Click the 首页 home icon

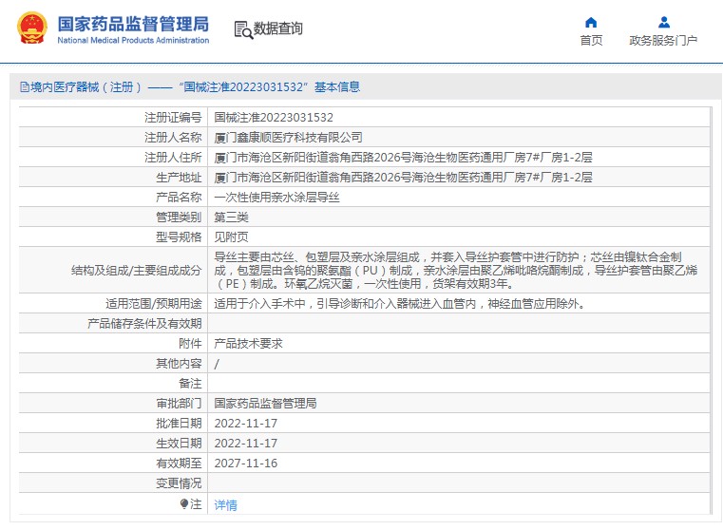[x=591, y=22]
